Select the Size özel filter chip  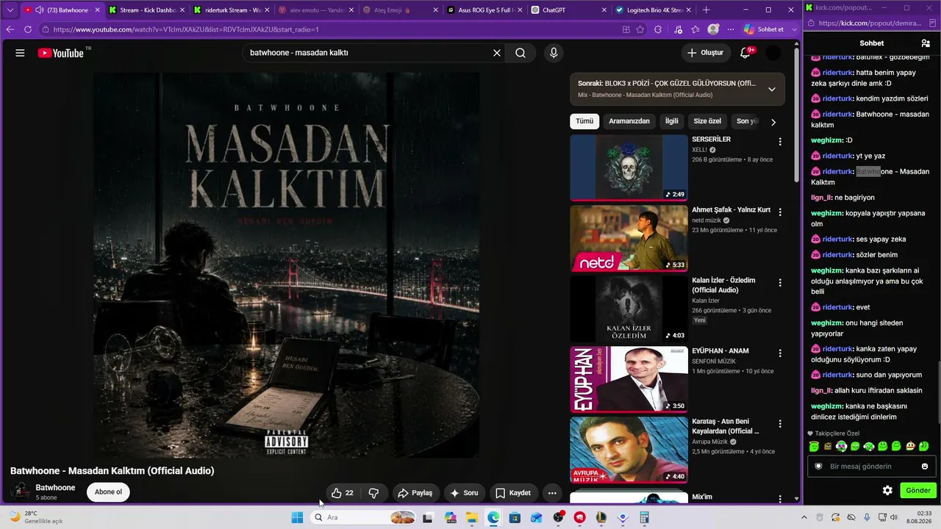point(707,121)
